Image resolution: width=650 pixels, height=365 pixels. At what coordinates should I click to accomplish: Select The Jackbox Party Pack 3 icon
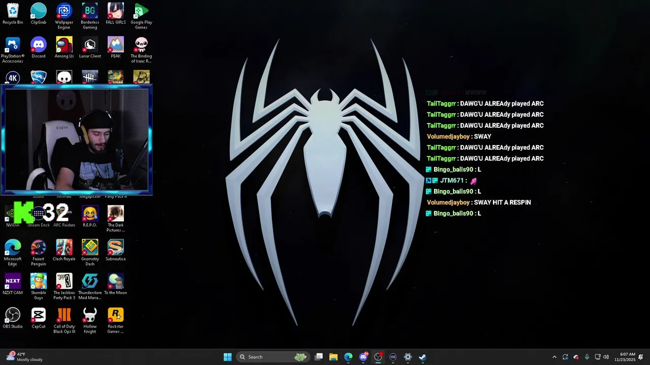point(64,286)
